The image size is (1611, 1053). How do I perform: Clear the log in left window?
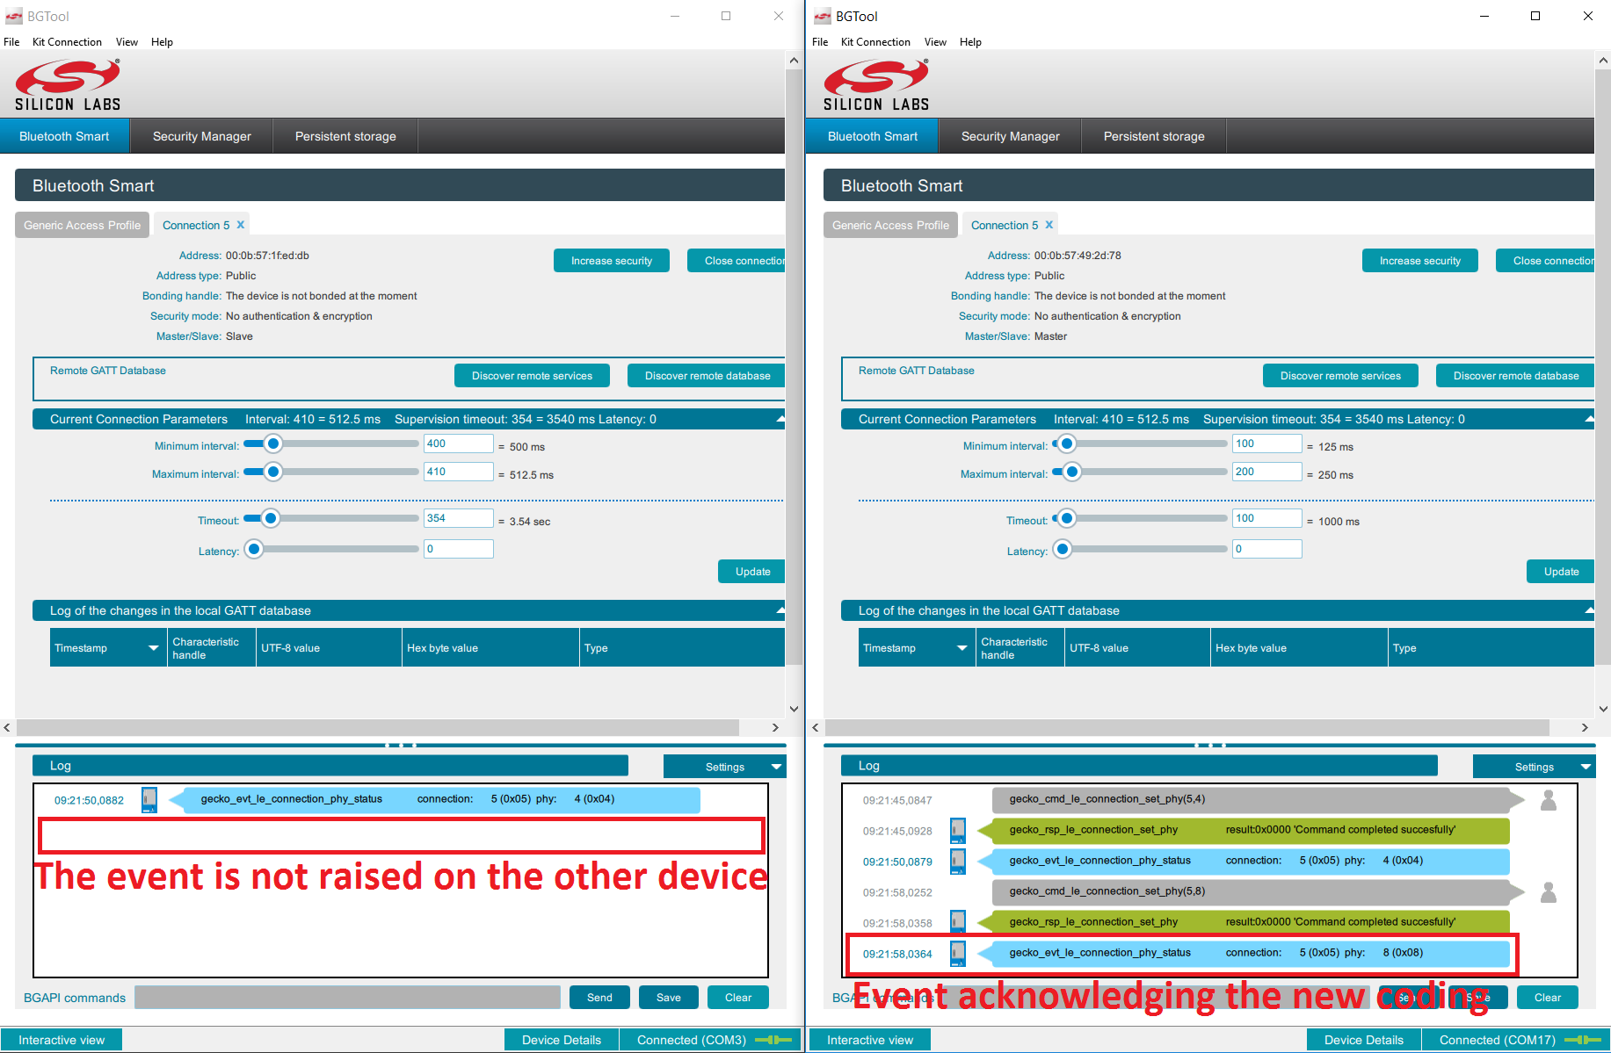738,998
